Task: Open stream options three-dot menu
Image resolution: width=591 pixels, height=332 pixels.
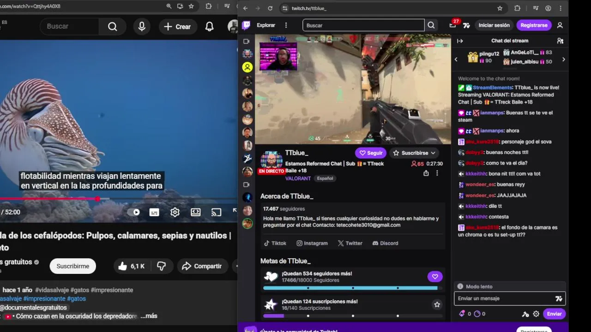Action: [x=437, y=173]
